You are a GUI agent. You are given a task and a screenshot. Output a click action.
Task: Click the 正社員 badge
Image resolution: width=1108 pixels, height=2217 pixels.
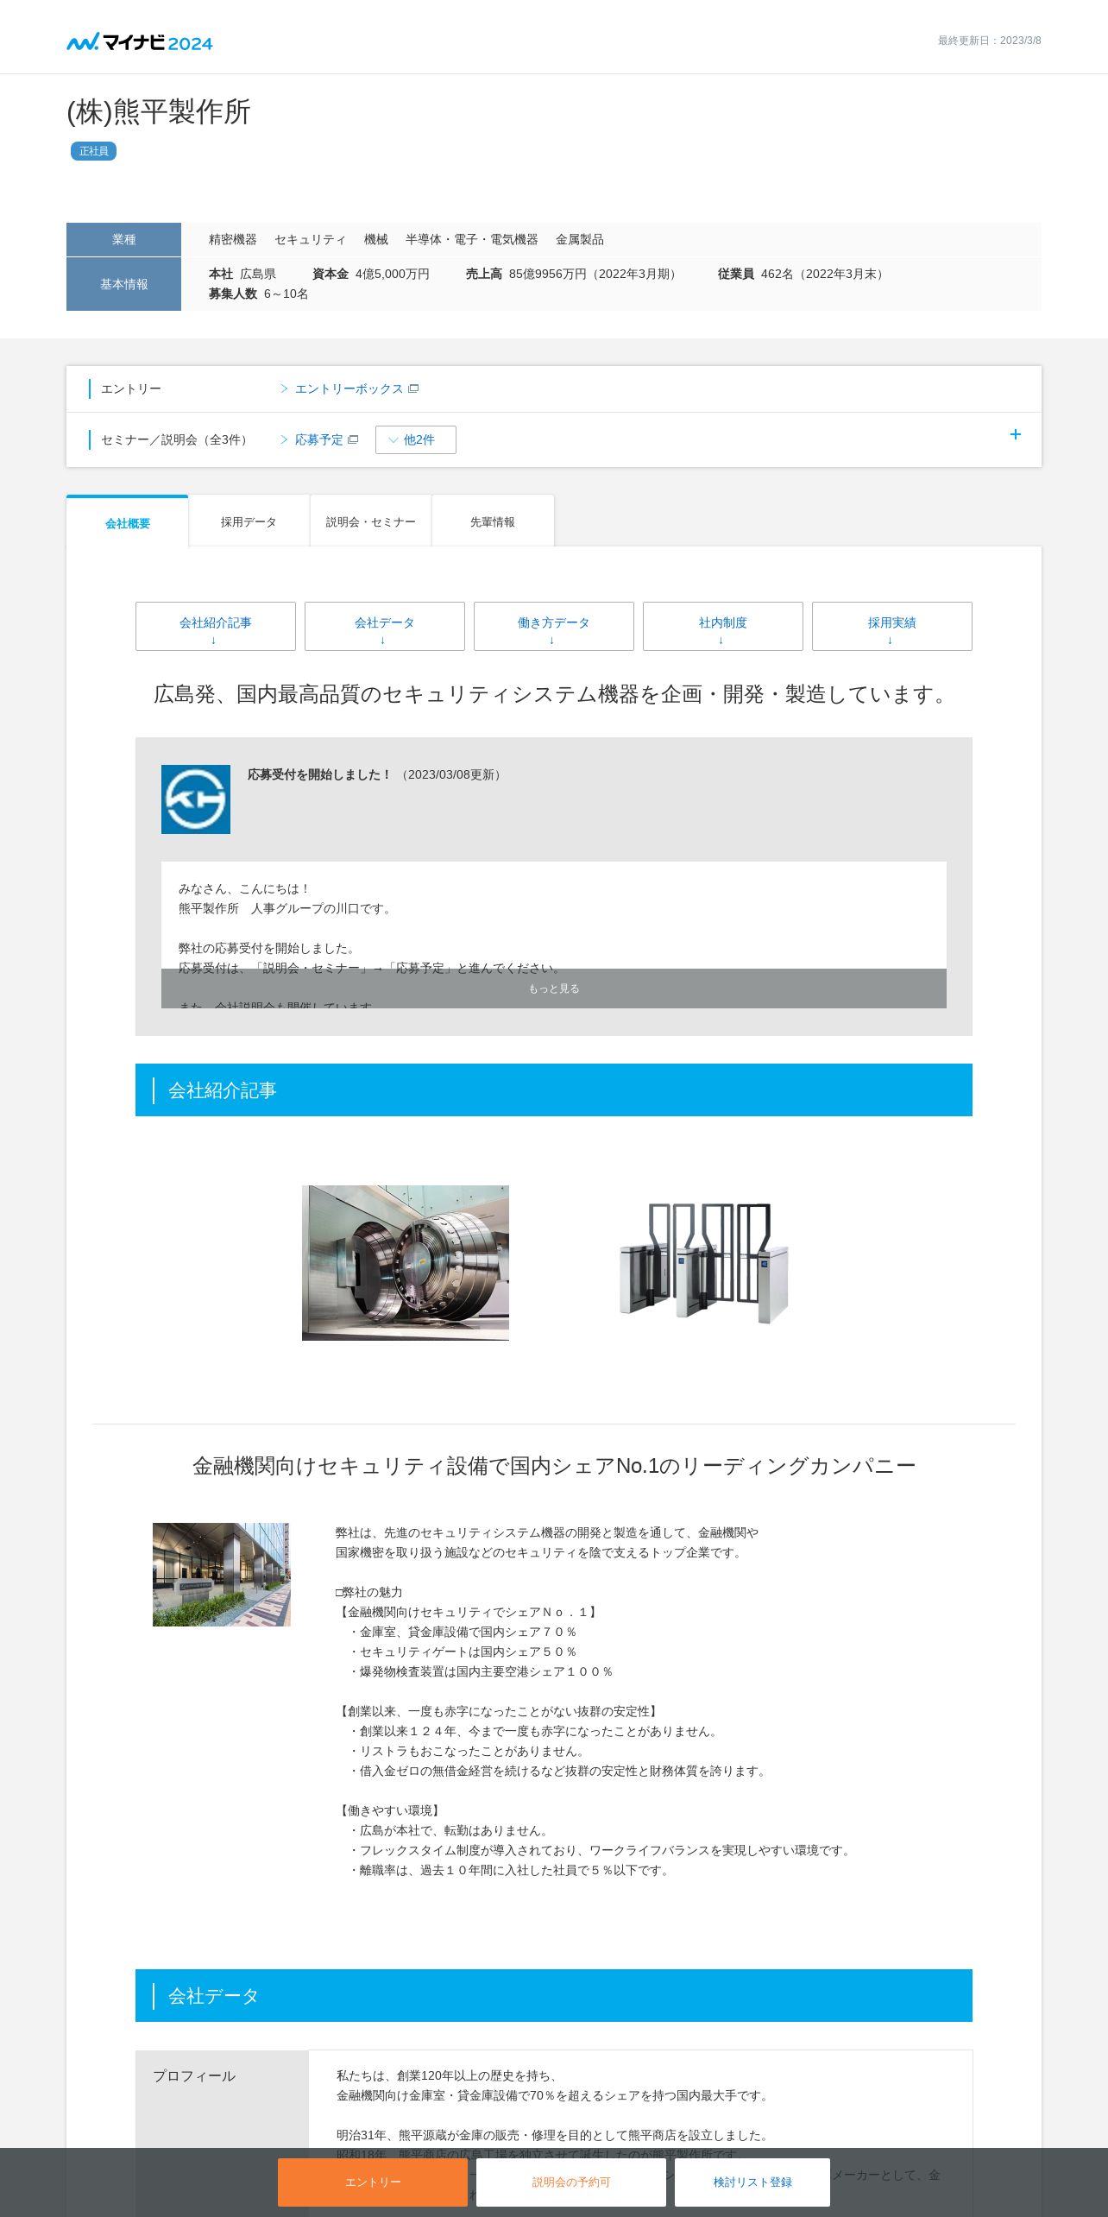click(x=93, y=151)
